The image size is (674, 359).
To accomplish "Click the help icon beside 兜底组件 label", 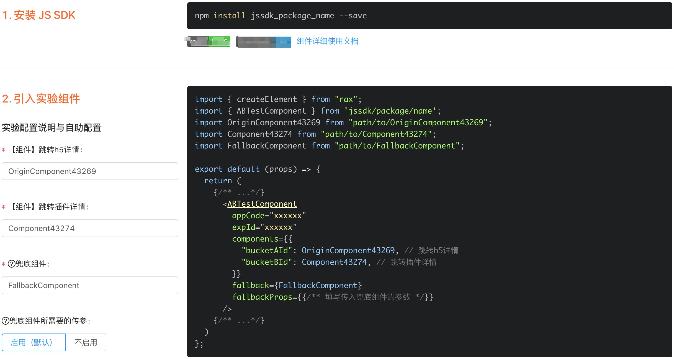I will [11, 264].
